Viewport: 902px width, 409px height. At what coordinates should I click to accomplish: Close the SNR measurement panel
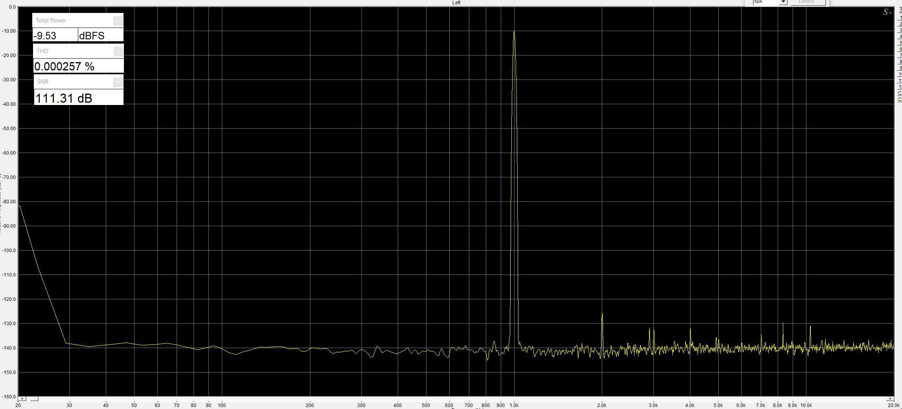tap(118, 82)
